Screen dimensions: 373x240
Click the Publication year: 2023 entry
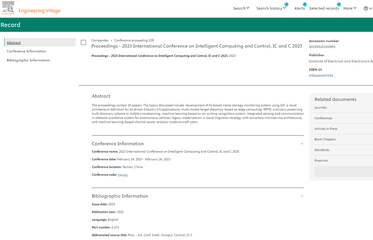pyautogui.click(x=107, y=212)
